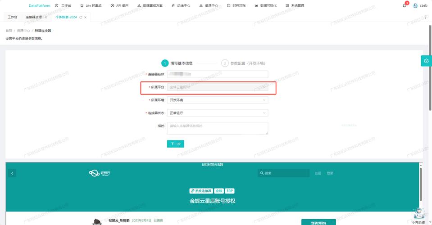Image resolution: width=432 pixels, height=225 pixels.
Task: Switch to the 个体账套-2024 tab
Action: tap(66, 17)
